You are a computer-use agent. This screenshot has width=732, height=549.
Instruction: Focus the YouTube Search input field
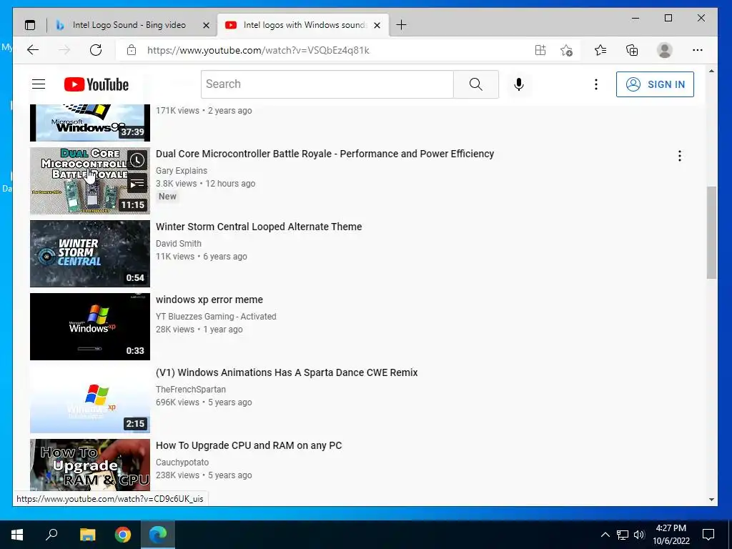click(x=327, y=84)
